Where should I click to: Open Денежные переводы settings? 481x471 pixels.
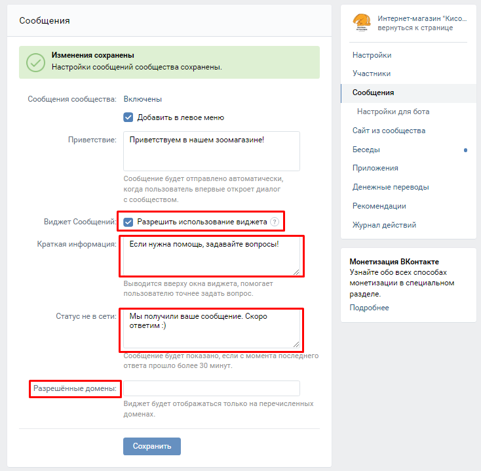coord(391,187)
